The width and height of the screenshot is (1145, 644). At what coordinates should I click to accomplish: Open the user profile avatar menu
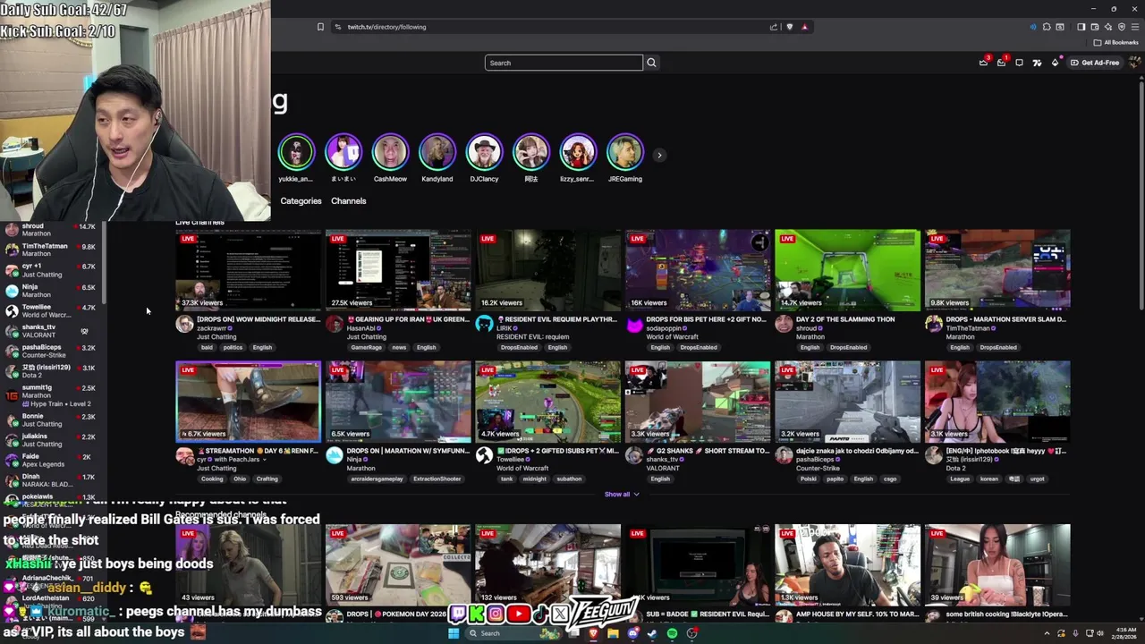1134,63
